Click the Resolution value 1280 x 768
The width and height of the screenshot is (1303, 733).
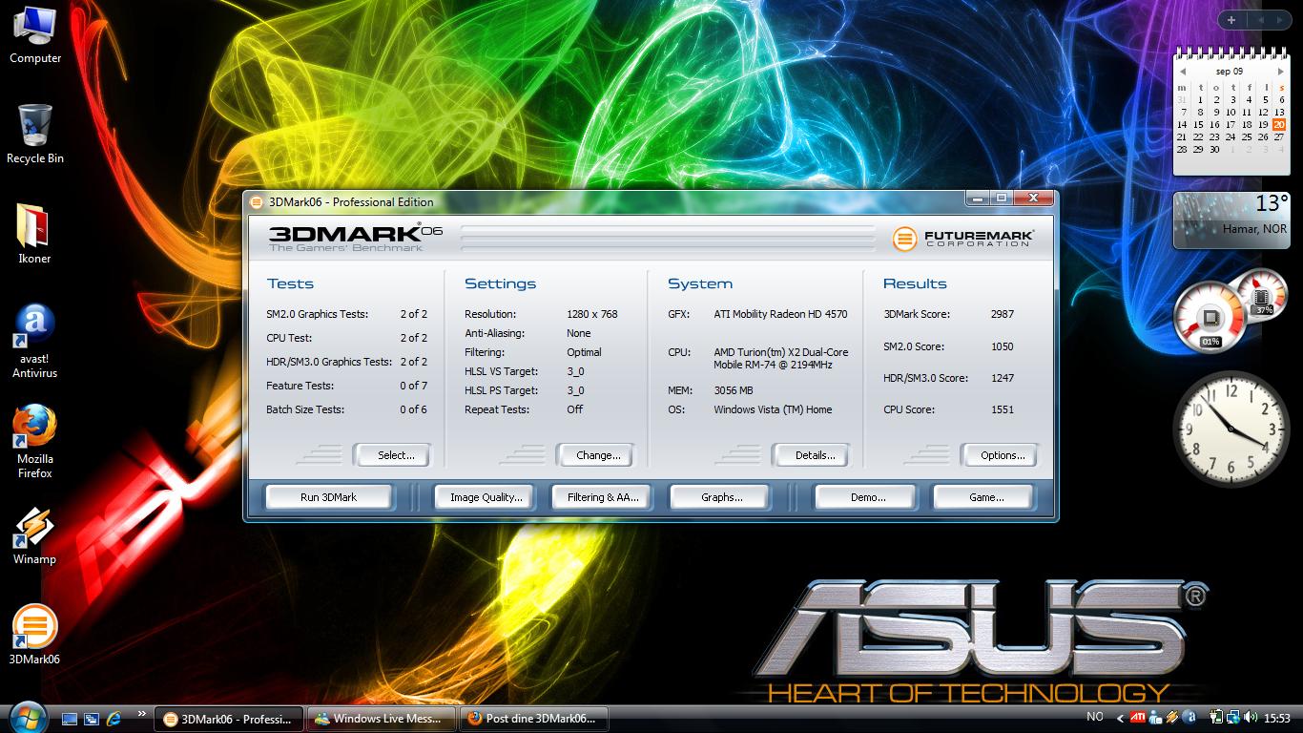[x=592, y=314]
